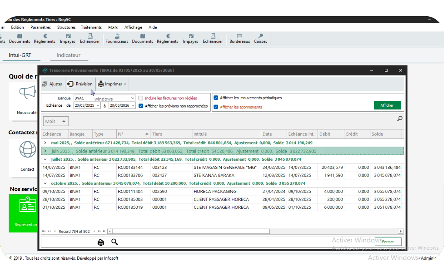Toggle Afficher les abonnements checkbox

click(x=216, y=107)
